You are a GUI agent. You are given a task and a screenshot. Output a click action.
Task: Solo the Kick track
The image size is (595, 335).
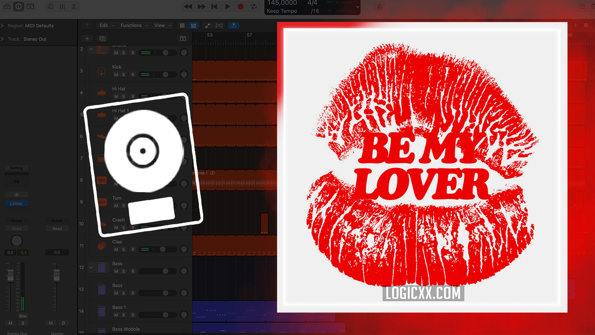(124, 74)
